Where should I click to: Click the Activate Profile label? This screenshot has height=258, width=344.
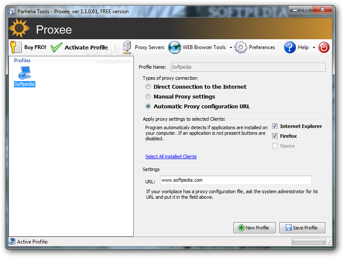point(86,47)
